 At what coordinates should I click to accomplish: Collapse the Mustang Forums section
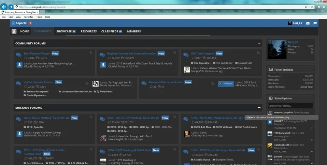(x=259, y=107)
